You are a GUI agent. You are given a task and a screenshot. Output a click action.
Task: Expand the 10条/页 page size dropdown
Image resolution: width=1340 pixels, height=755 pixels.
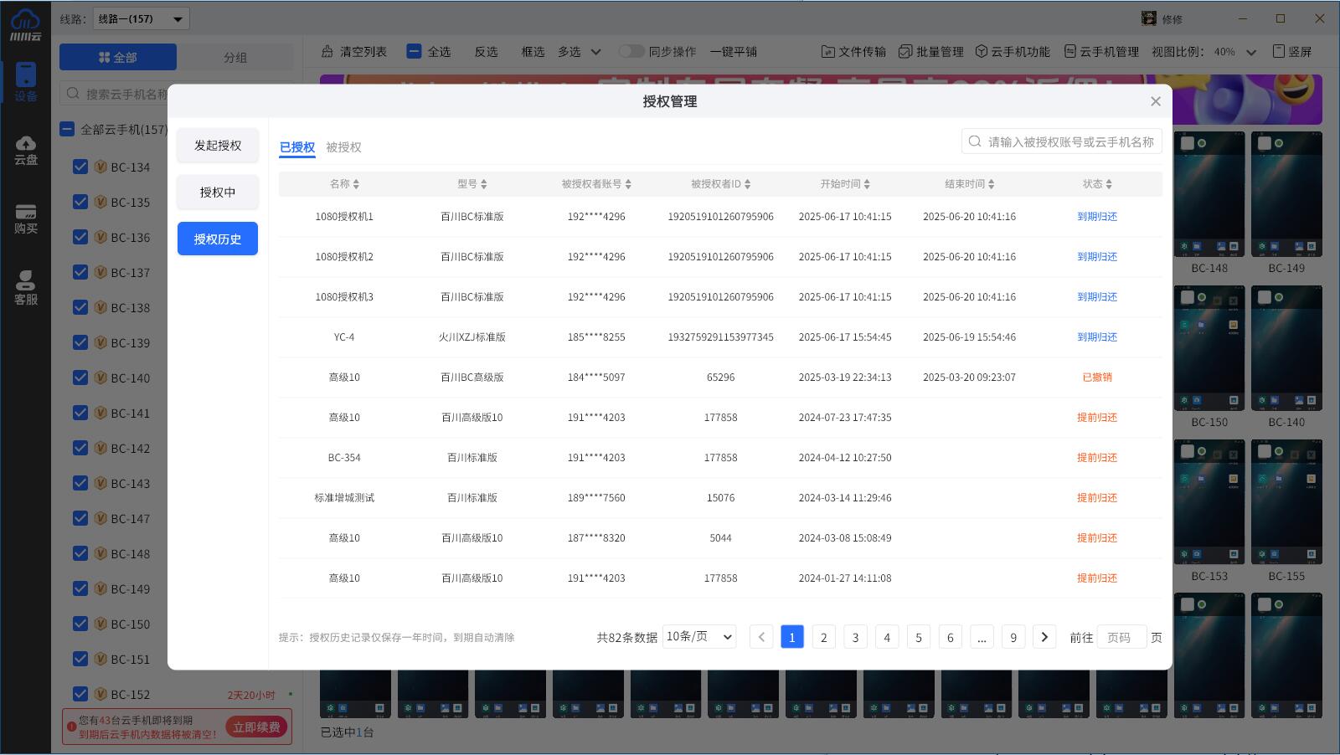click(x=698, y=637)
